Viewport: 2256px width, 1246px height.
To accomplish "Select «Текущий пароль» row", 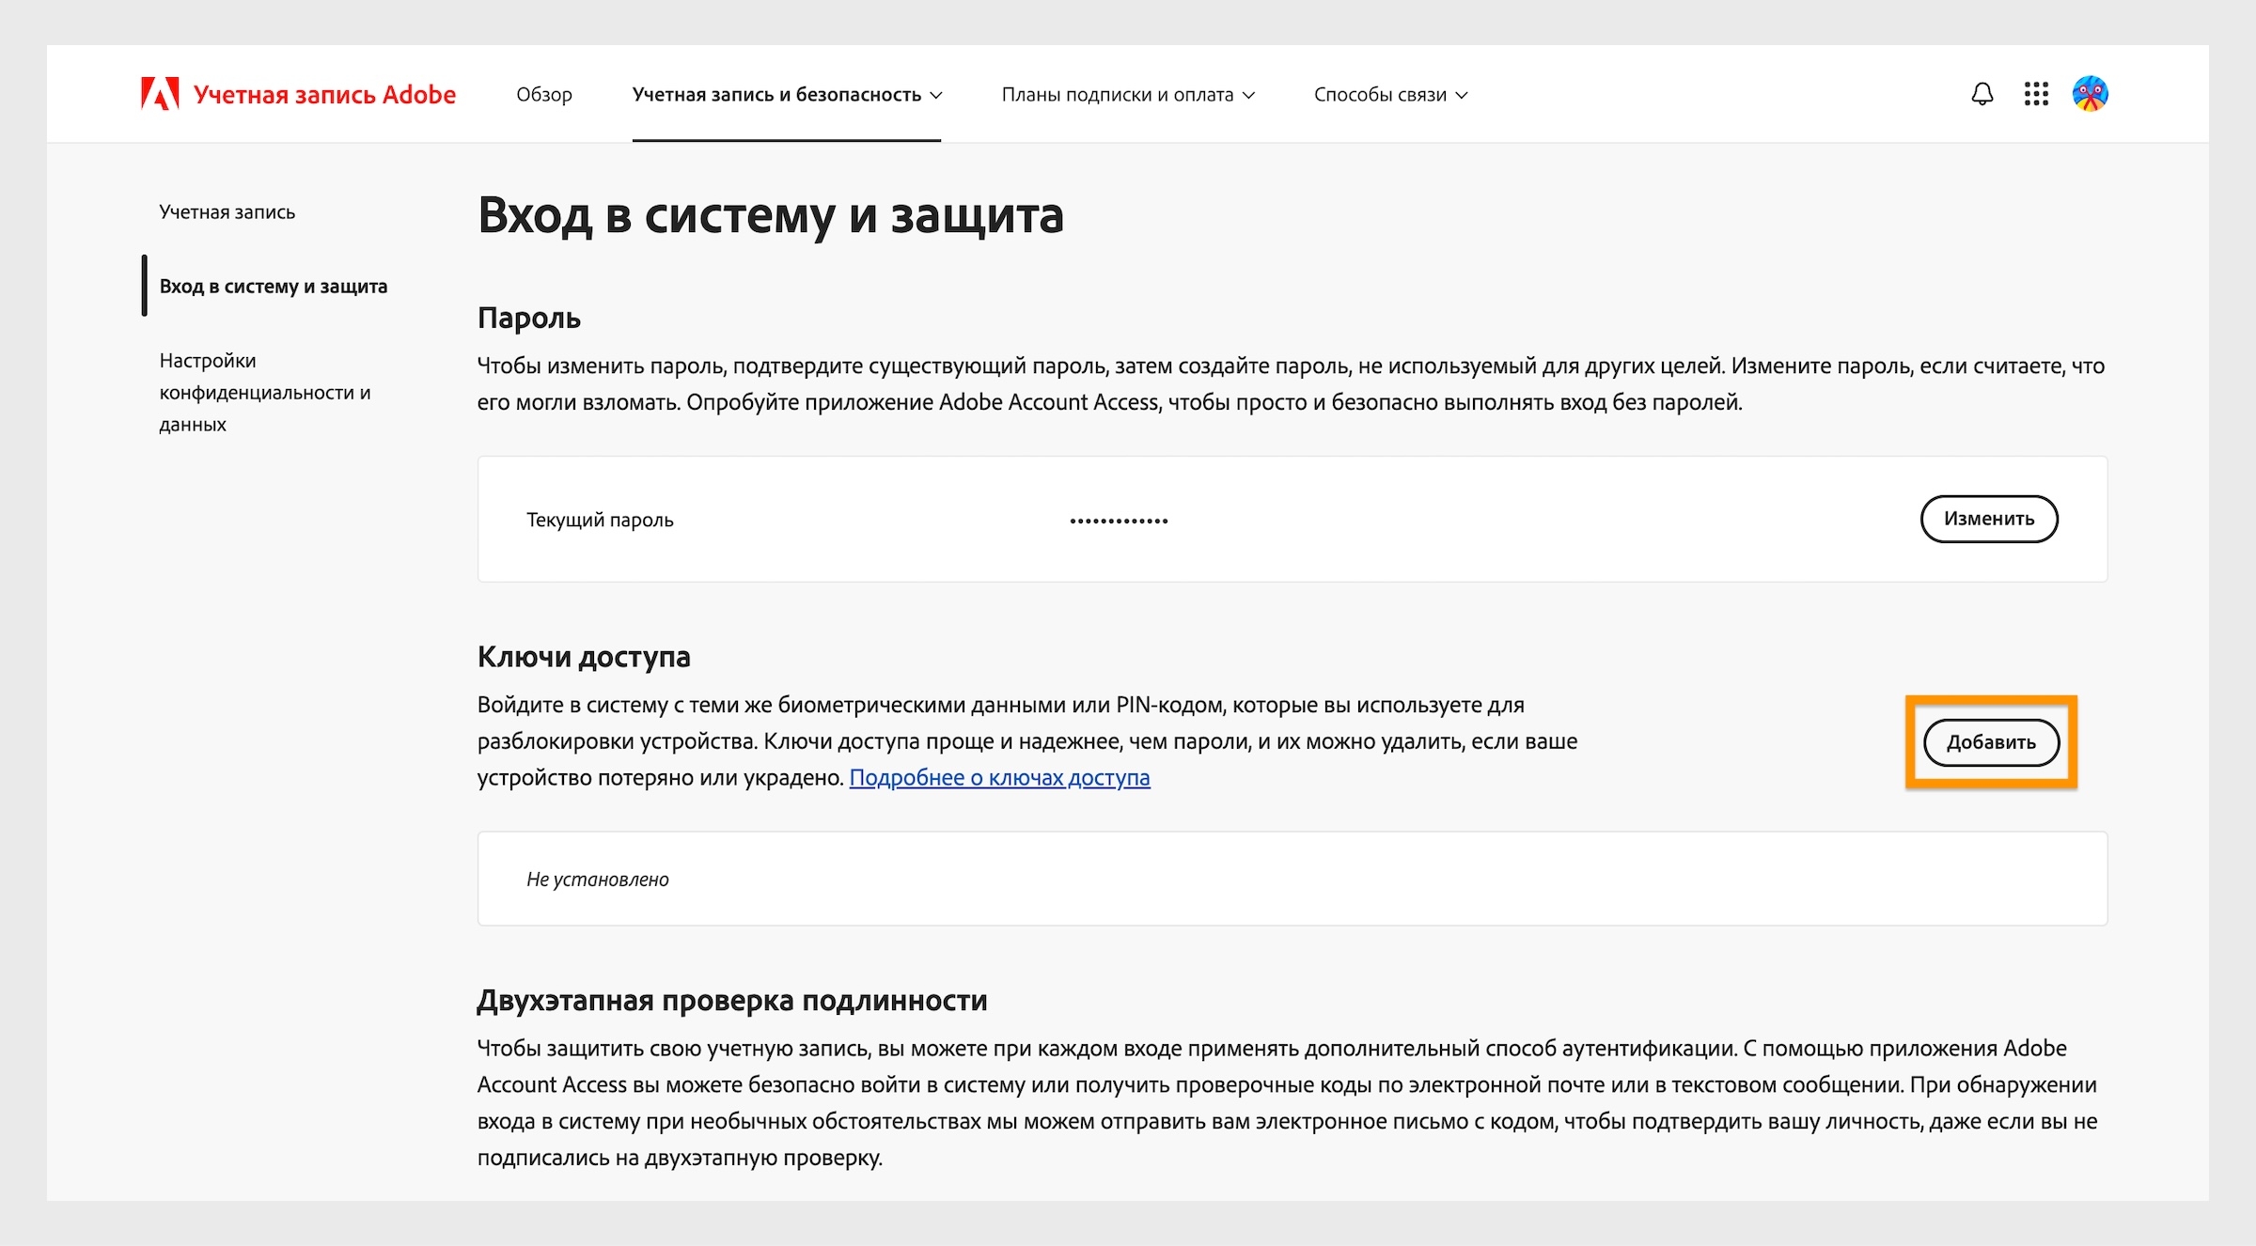I will 599,520.
